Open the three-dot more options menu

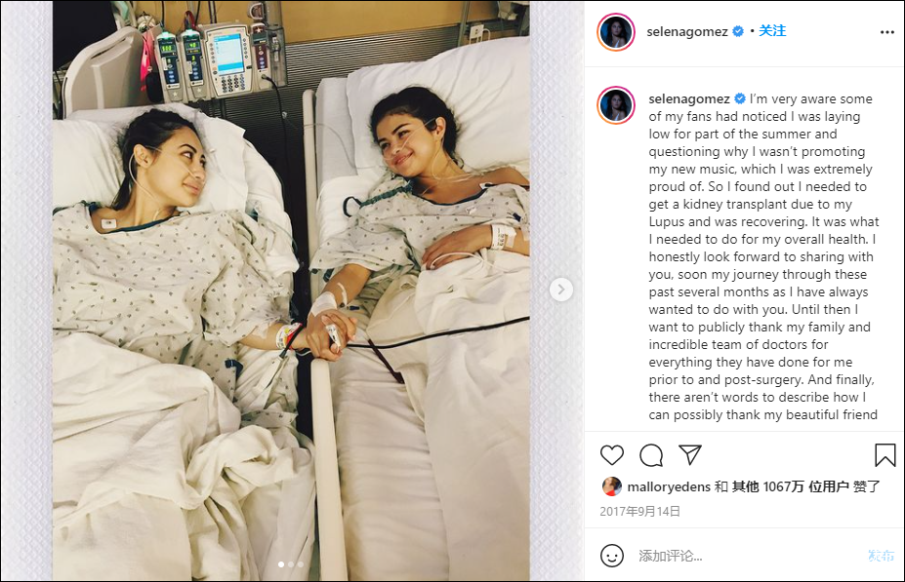click(887, 32)
